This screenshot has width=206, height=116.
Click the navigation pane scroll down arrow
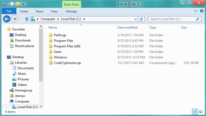(41, 106)
